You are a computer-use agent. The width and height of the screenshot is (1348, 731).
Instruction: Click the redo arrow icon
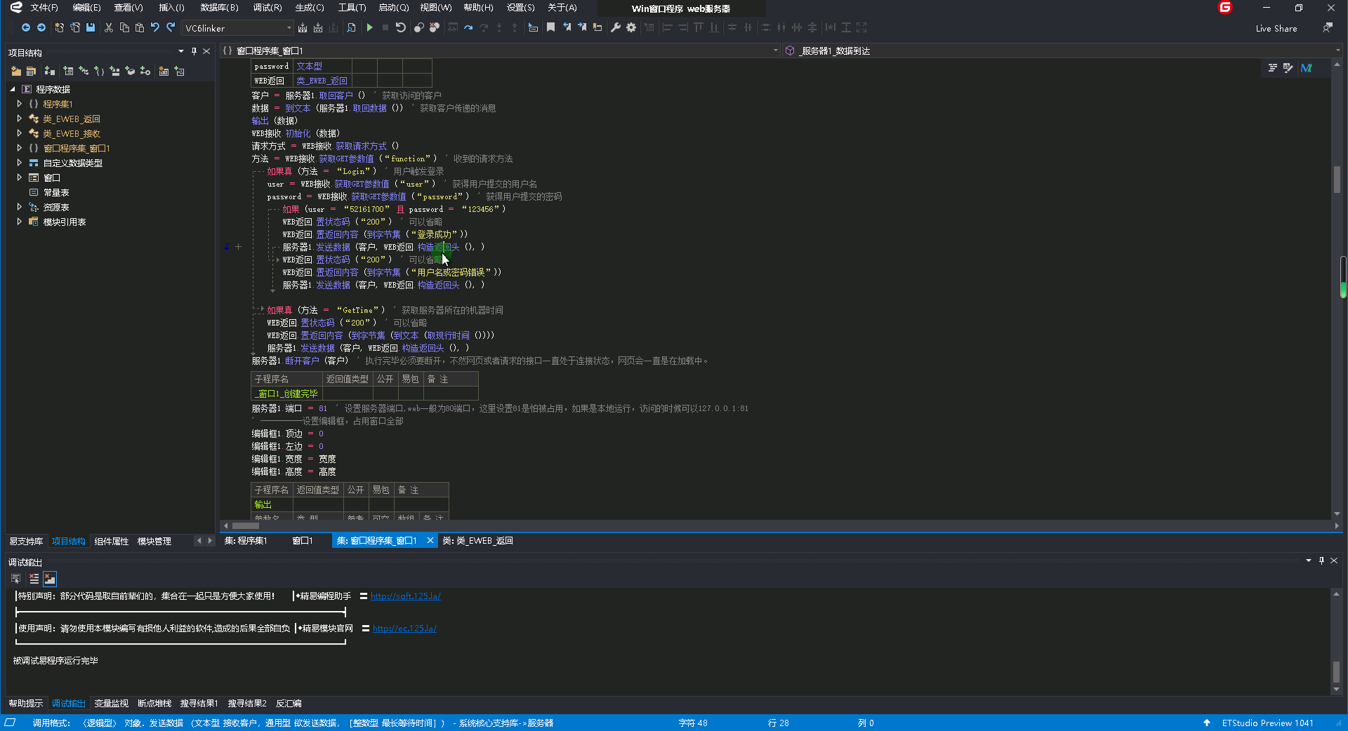tap(171, 28)
